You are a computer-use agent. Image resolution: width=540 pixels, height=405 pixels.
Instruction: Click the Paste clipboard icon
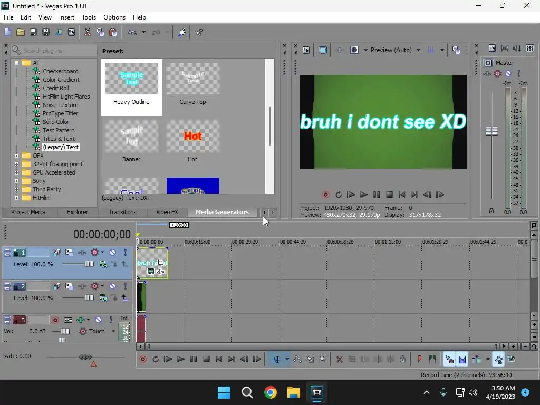113,32
